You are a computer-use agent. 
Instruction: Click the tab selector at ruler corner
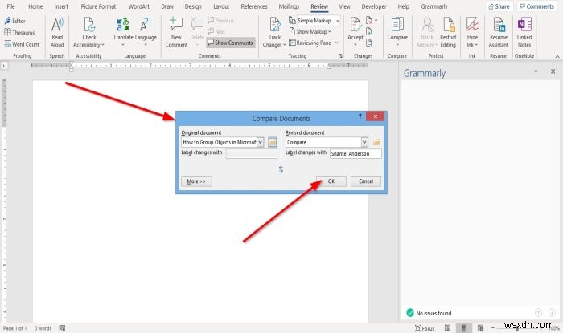[x=4, y=66]
